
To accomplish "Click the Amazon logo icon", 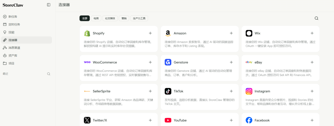I will (x=168, y=33).
